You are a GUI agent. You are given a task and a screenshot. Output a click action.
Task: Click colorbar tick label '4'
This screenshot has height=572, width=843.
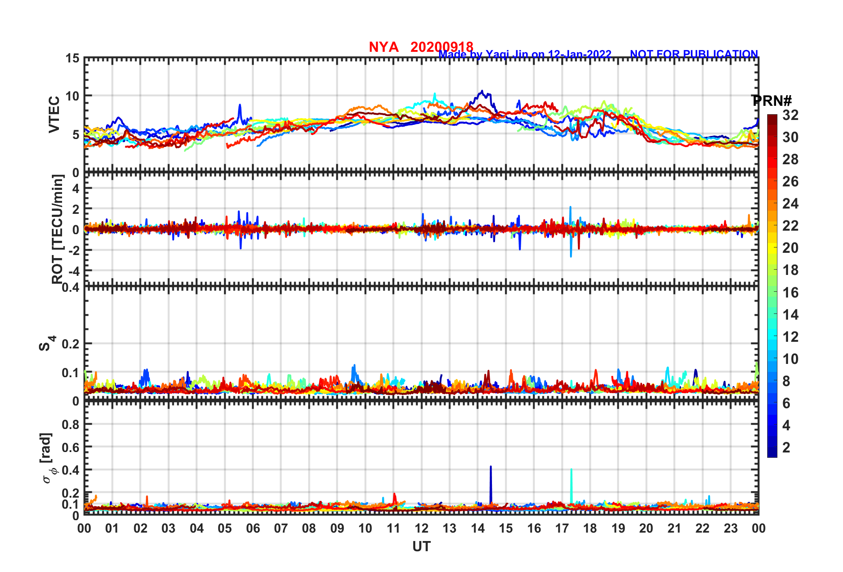pos(786,425)
